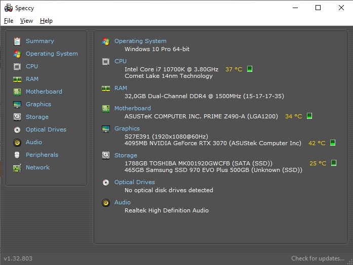
Task: Click the Windows flag icon in main panel
Action: pyautogui.click(x=106, y=41)
